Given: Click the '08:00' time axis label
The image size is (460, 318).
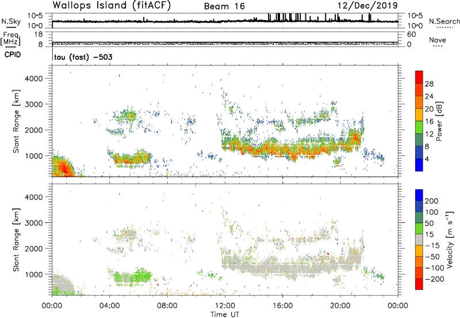Looking at the screenshot, I should click(167, 306).
